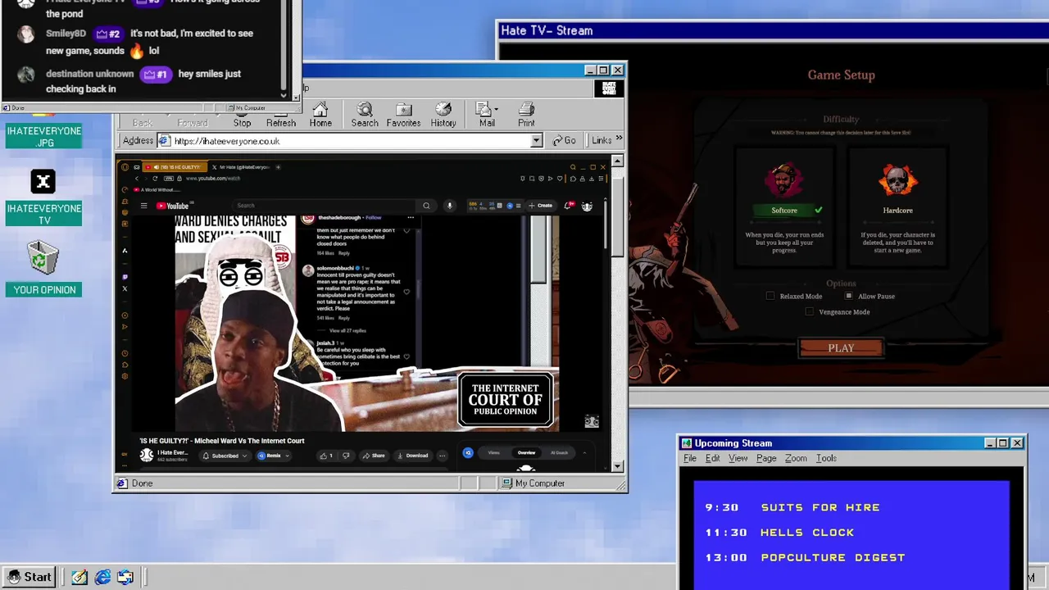This screenshot has height=590, width=1049.
Task: Click inside the YouTube search box
Action: (324, 206)
